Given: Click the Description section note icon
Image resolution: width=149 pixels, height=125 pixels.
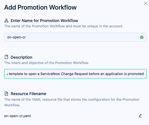Looking at the screenshot, I should coord(6,57).
